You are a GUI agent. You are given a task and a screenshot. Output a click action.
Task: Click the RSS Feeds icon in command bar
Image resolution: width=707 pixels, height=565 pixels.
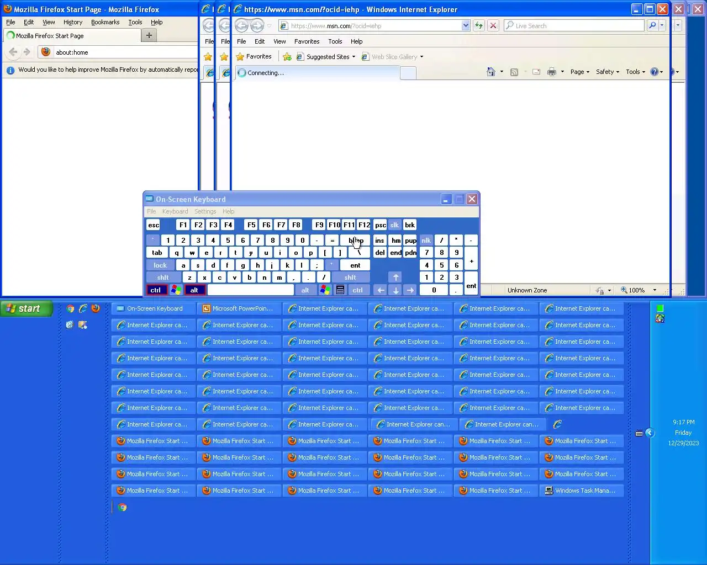pyautogui.click(x=514, y=72)
